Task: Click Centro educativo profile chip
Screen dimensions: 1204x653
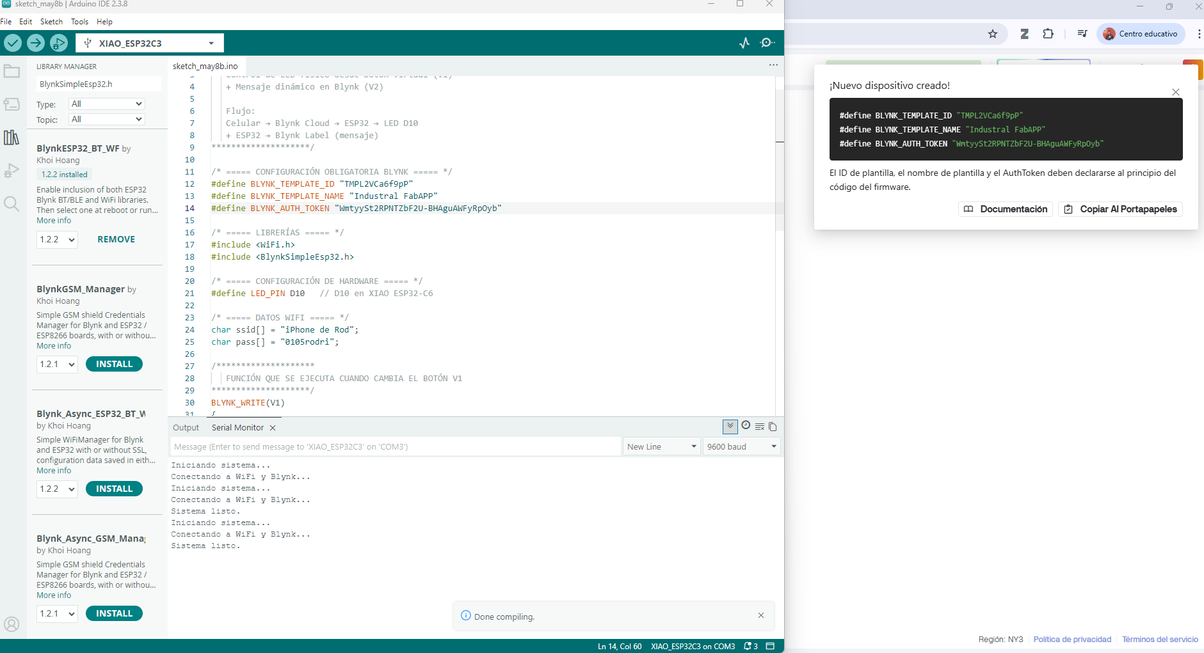Action: pos(1141,34)
